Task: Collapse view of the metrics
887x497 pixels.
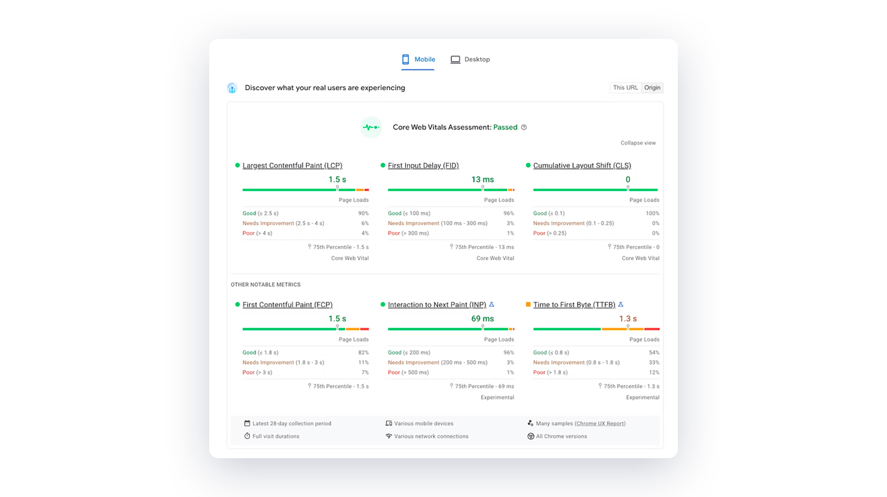Action: pos(638,143)
